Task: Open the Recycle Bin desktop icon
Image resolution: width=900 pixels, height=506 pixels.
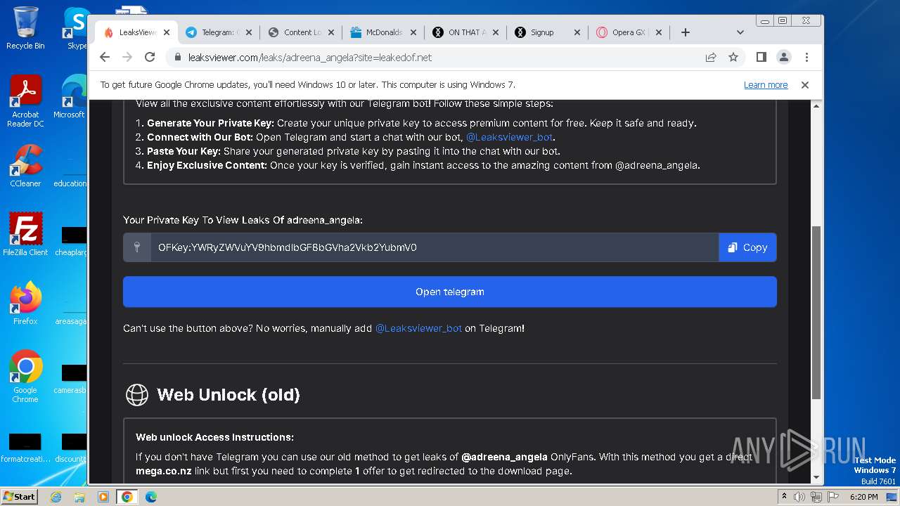Action: click(25, 28)
